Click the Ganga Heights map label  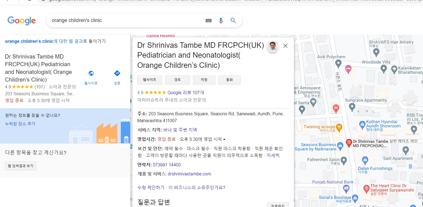[161, 36]
